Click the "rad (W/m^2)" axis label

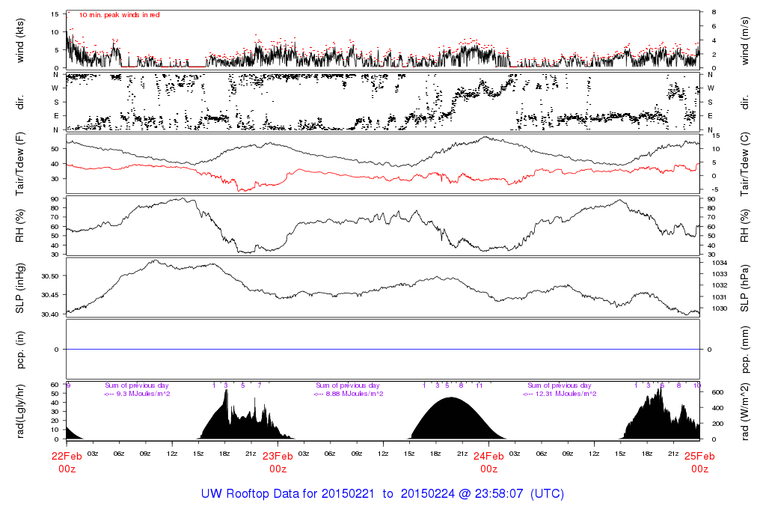(744, 412)
